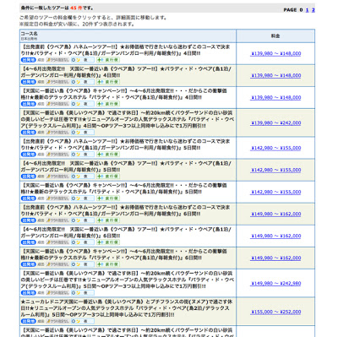338x337 pixels.
Task: Open price link for 4〜6月出発限定 5日間 tour
Action: [275, 170]
